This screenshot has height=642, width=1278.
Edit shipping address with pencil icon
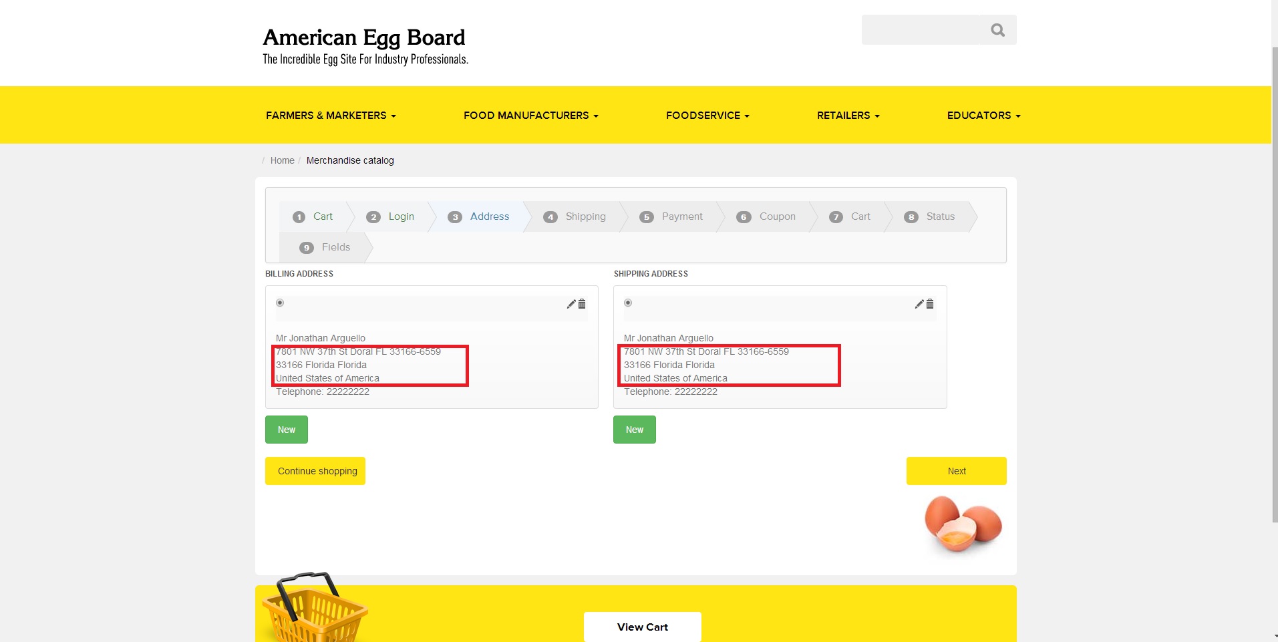point(919,304)
